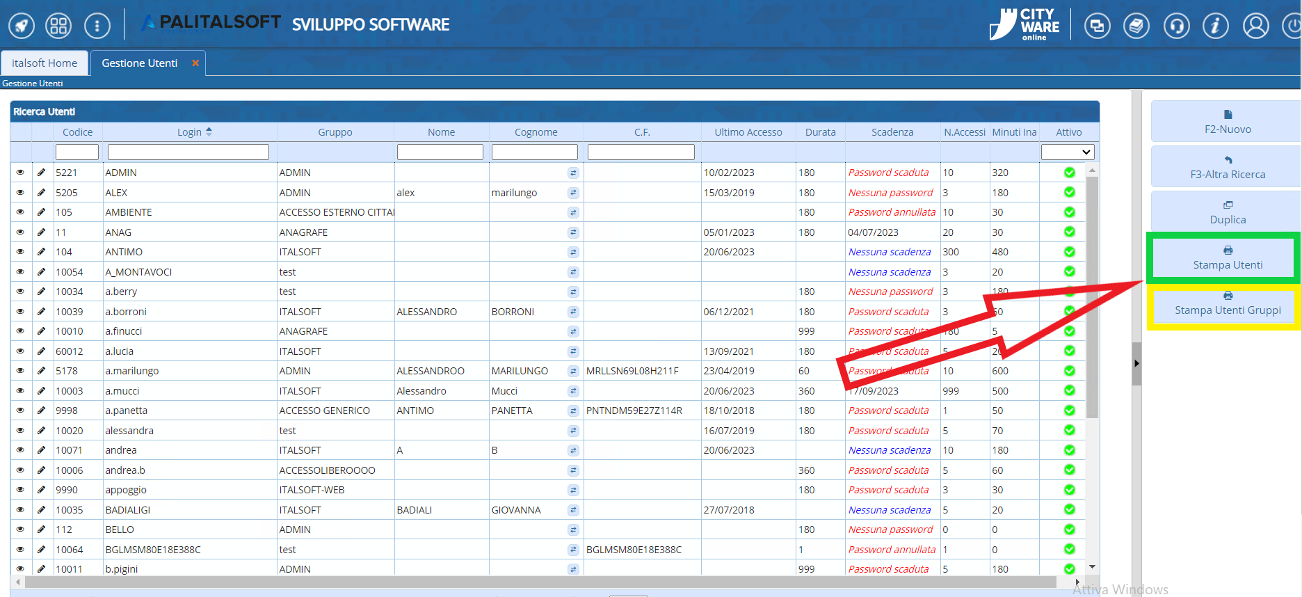Click the swap icon in ALEX row
The height and width of the screenshot is (597, 1302).
(573, 193)
